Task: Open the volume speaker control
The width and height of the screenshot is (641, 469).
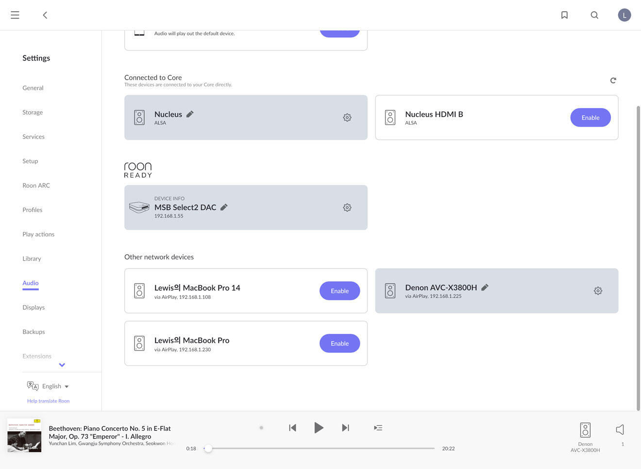Action: (x=620, y=430)
